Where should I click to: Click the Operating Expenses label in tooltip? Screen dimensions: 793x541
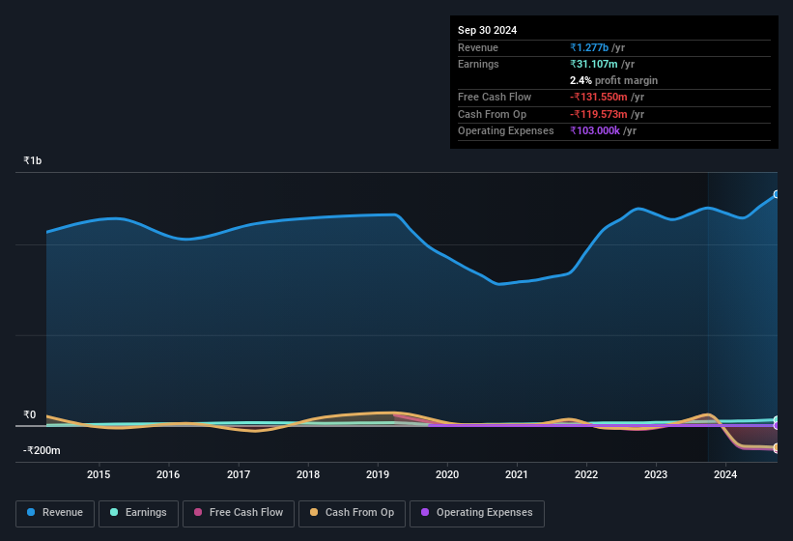[x=506, y=131]
